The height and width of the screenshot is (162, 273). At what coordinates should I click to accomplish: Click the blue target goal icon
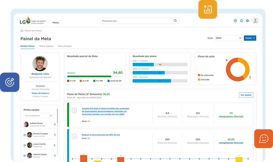pos(10,82)
